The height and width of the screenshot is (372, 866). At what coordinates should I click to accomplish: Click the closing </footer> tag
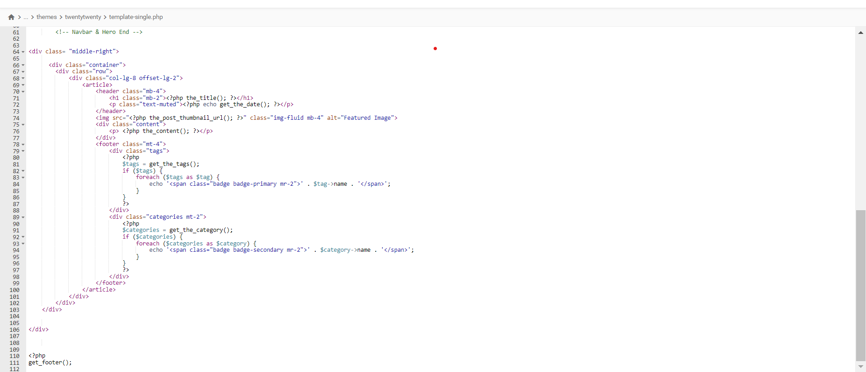111,283
